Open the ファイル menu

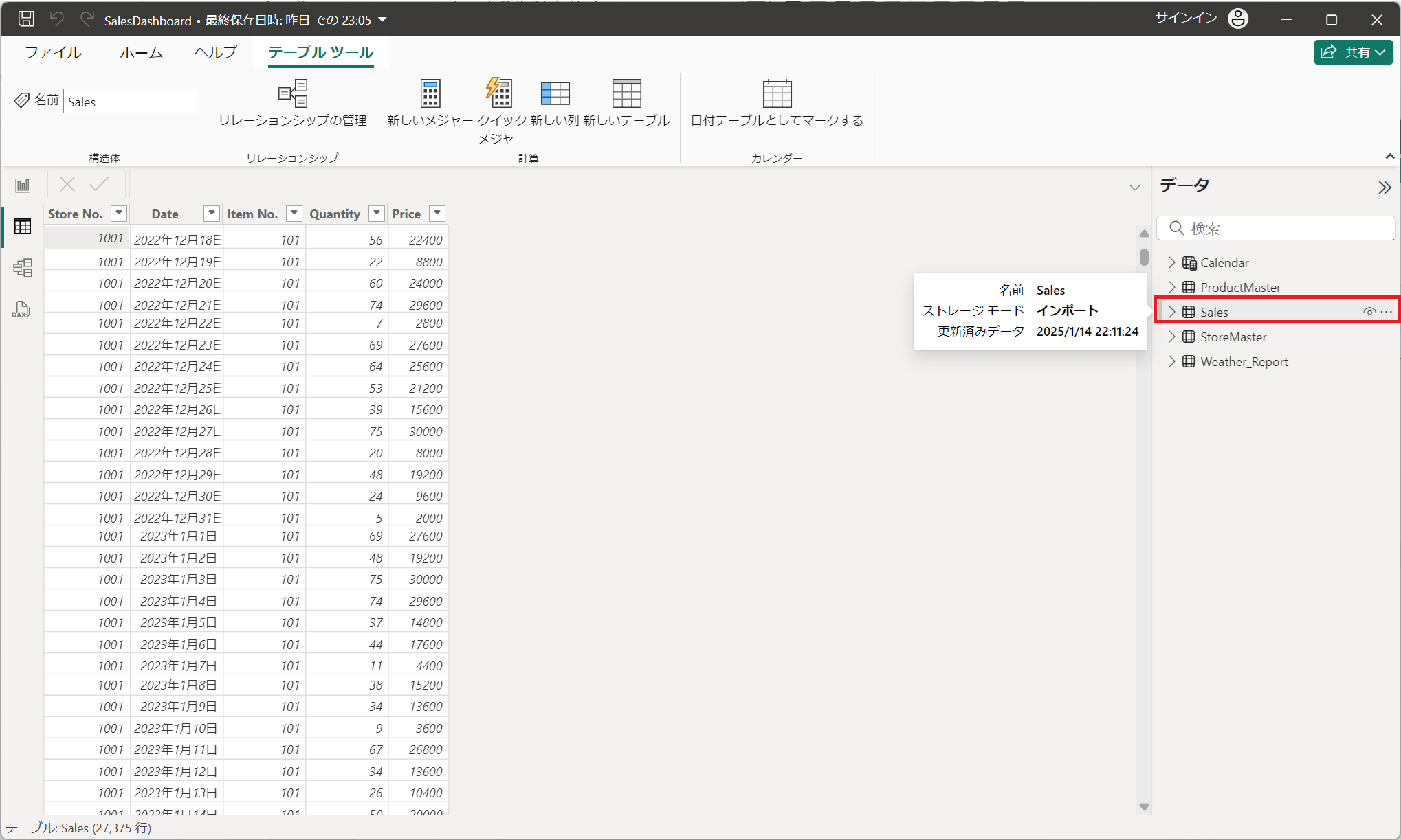[x=53, y=52]
